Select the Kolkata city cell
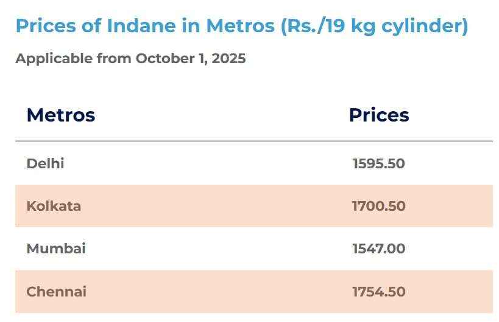Image resolution: width=499 pixels, height=322 pixels. point(54,206)
